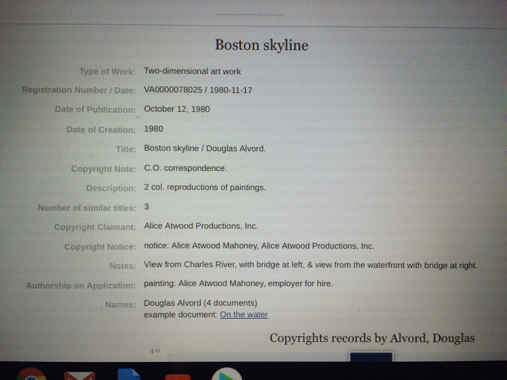The height and width of the screenshot is (380, 507).
Task: Click the 'painting: Alice Atwood Mahoney, employer for hire.' text
Action: 238,284
